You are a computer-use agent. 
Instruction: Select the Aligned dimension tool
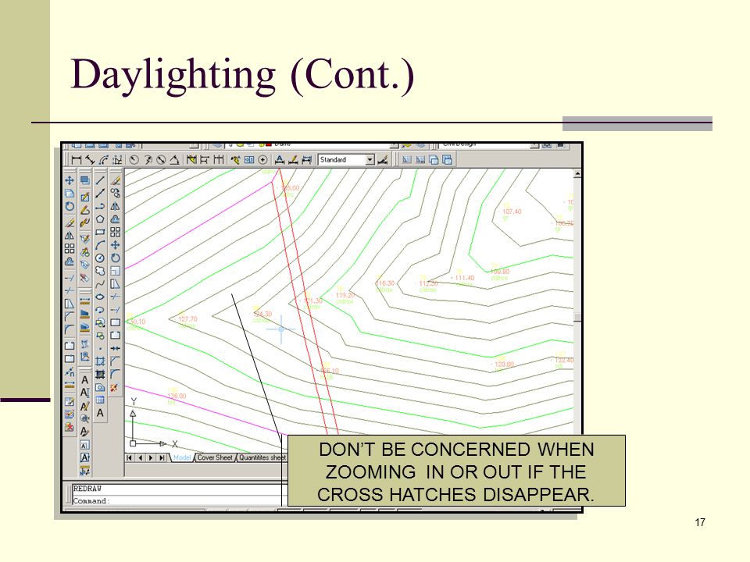pos(90,159)
